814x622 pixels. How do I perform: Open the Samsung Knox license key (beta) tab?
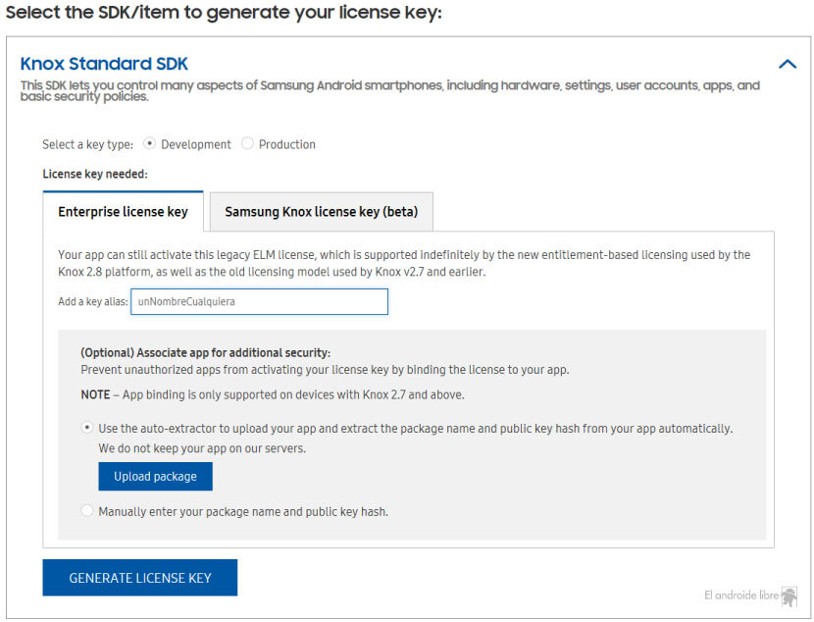322,211
